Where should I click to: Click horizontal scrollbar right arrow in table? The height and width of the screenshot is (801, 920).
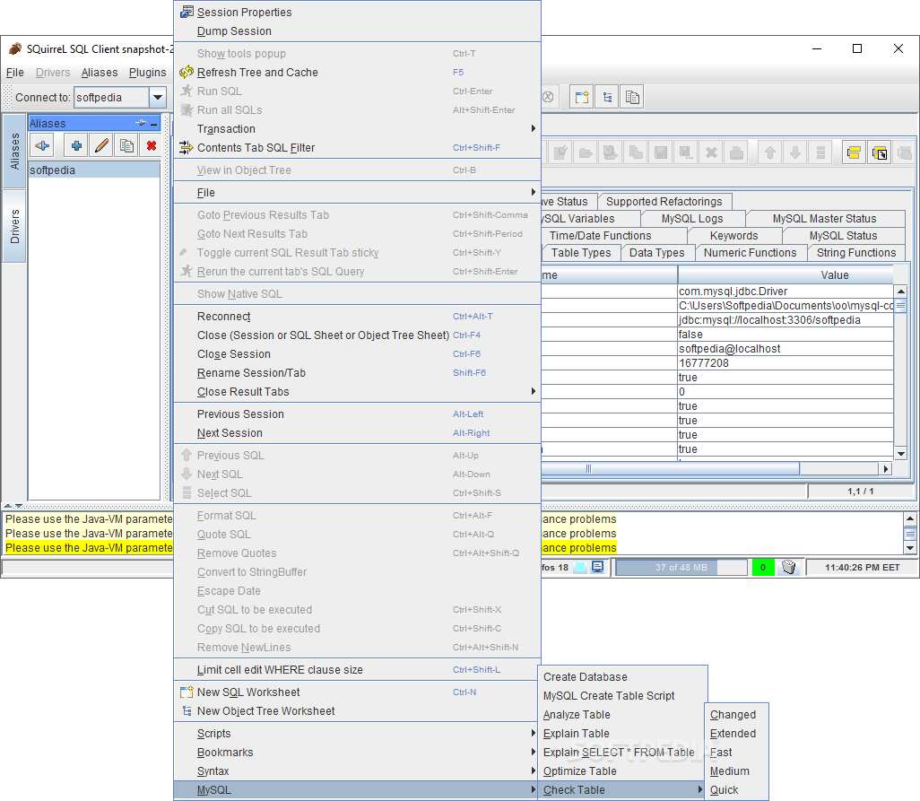(x=885, y=469)
